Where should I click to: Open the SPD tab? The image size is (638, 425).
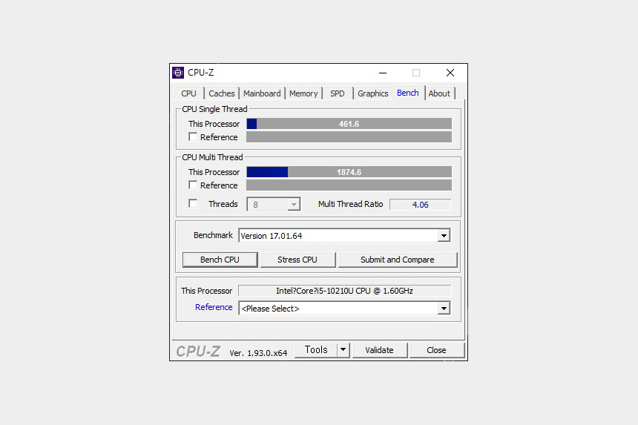[x=338, y=93]
